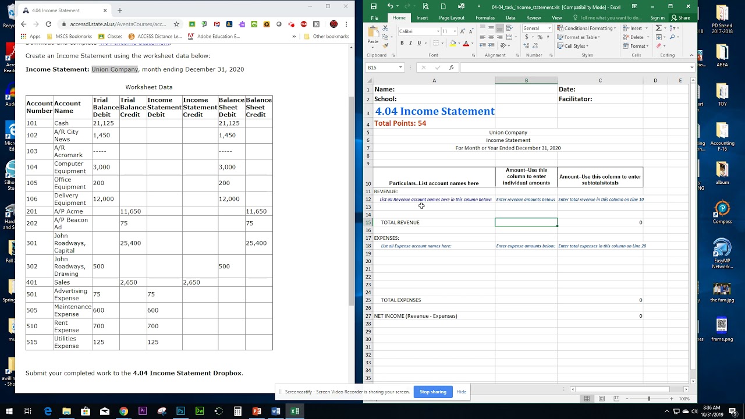745x419 pixels.
Task: Open Calculator from the taskbar
Action: pyautogui.click(x=237, y=411)
